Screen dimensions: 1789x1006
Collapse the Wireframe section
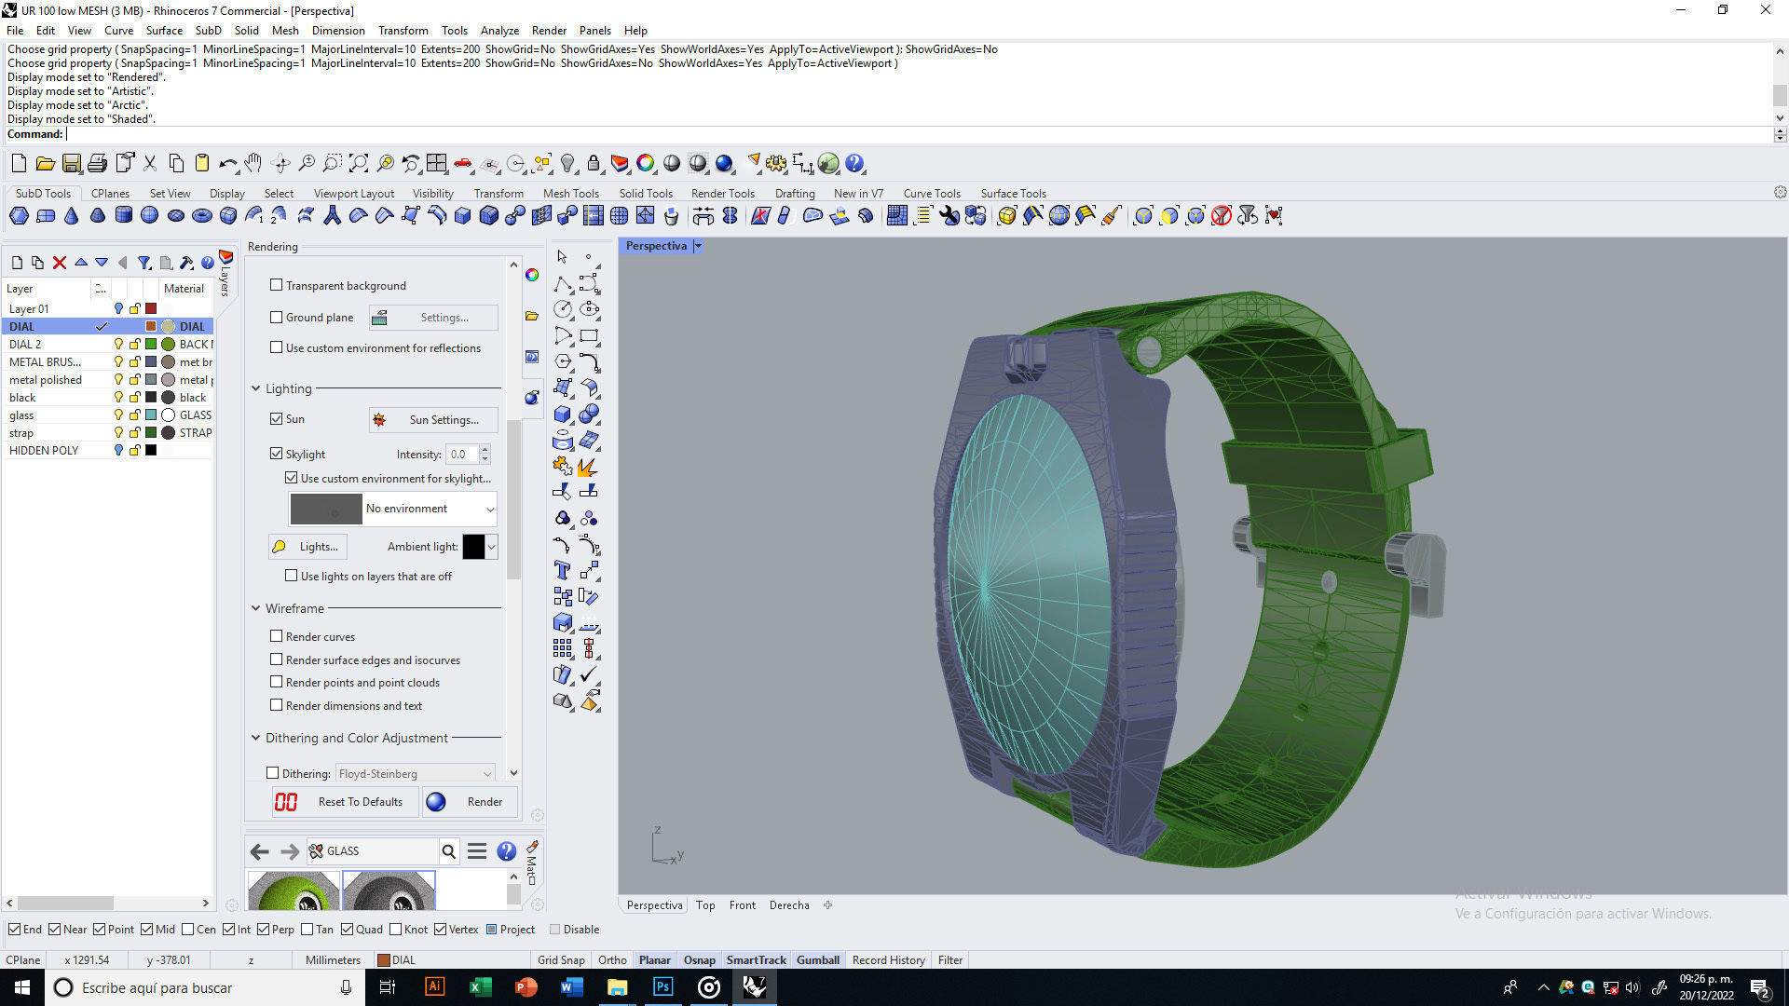(256, 608)
